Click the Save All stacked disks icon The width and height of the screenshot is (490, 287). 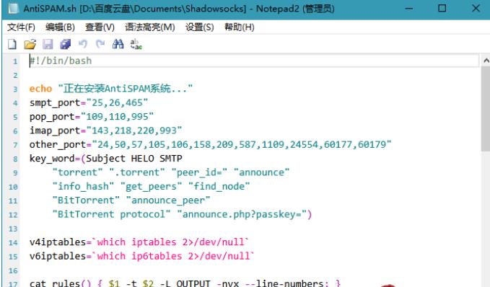pos(66,44)
